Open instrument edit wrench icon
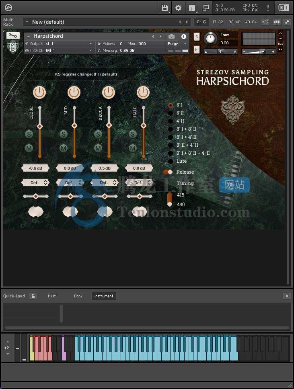This screenshot has width=294, height=389. pos(13,36)
